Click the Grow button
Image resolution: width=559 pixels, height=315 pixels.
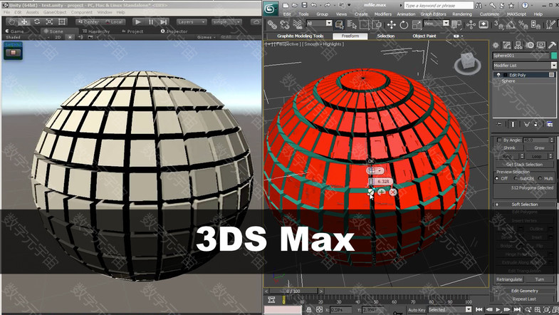pos(539,148)
